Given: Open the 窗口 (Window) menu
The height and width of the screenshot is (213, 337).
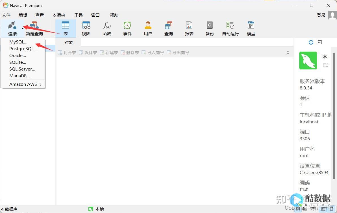Looking at the screenshot, I should tap(95, 15).
